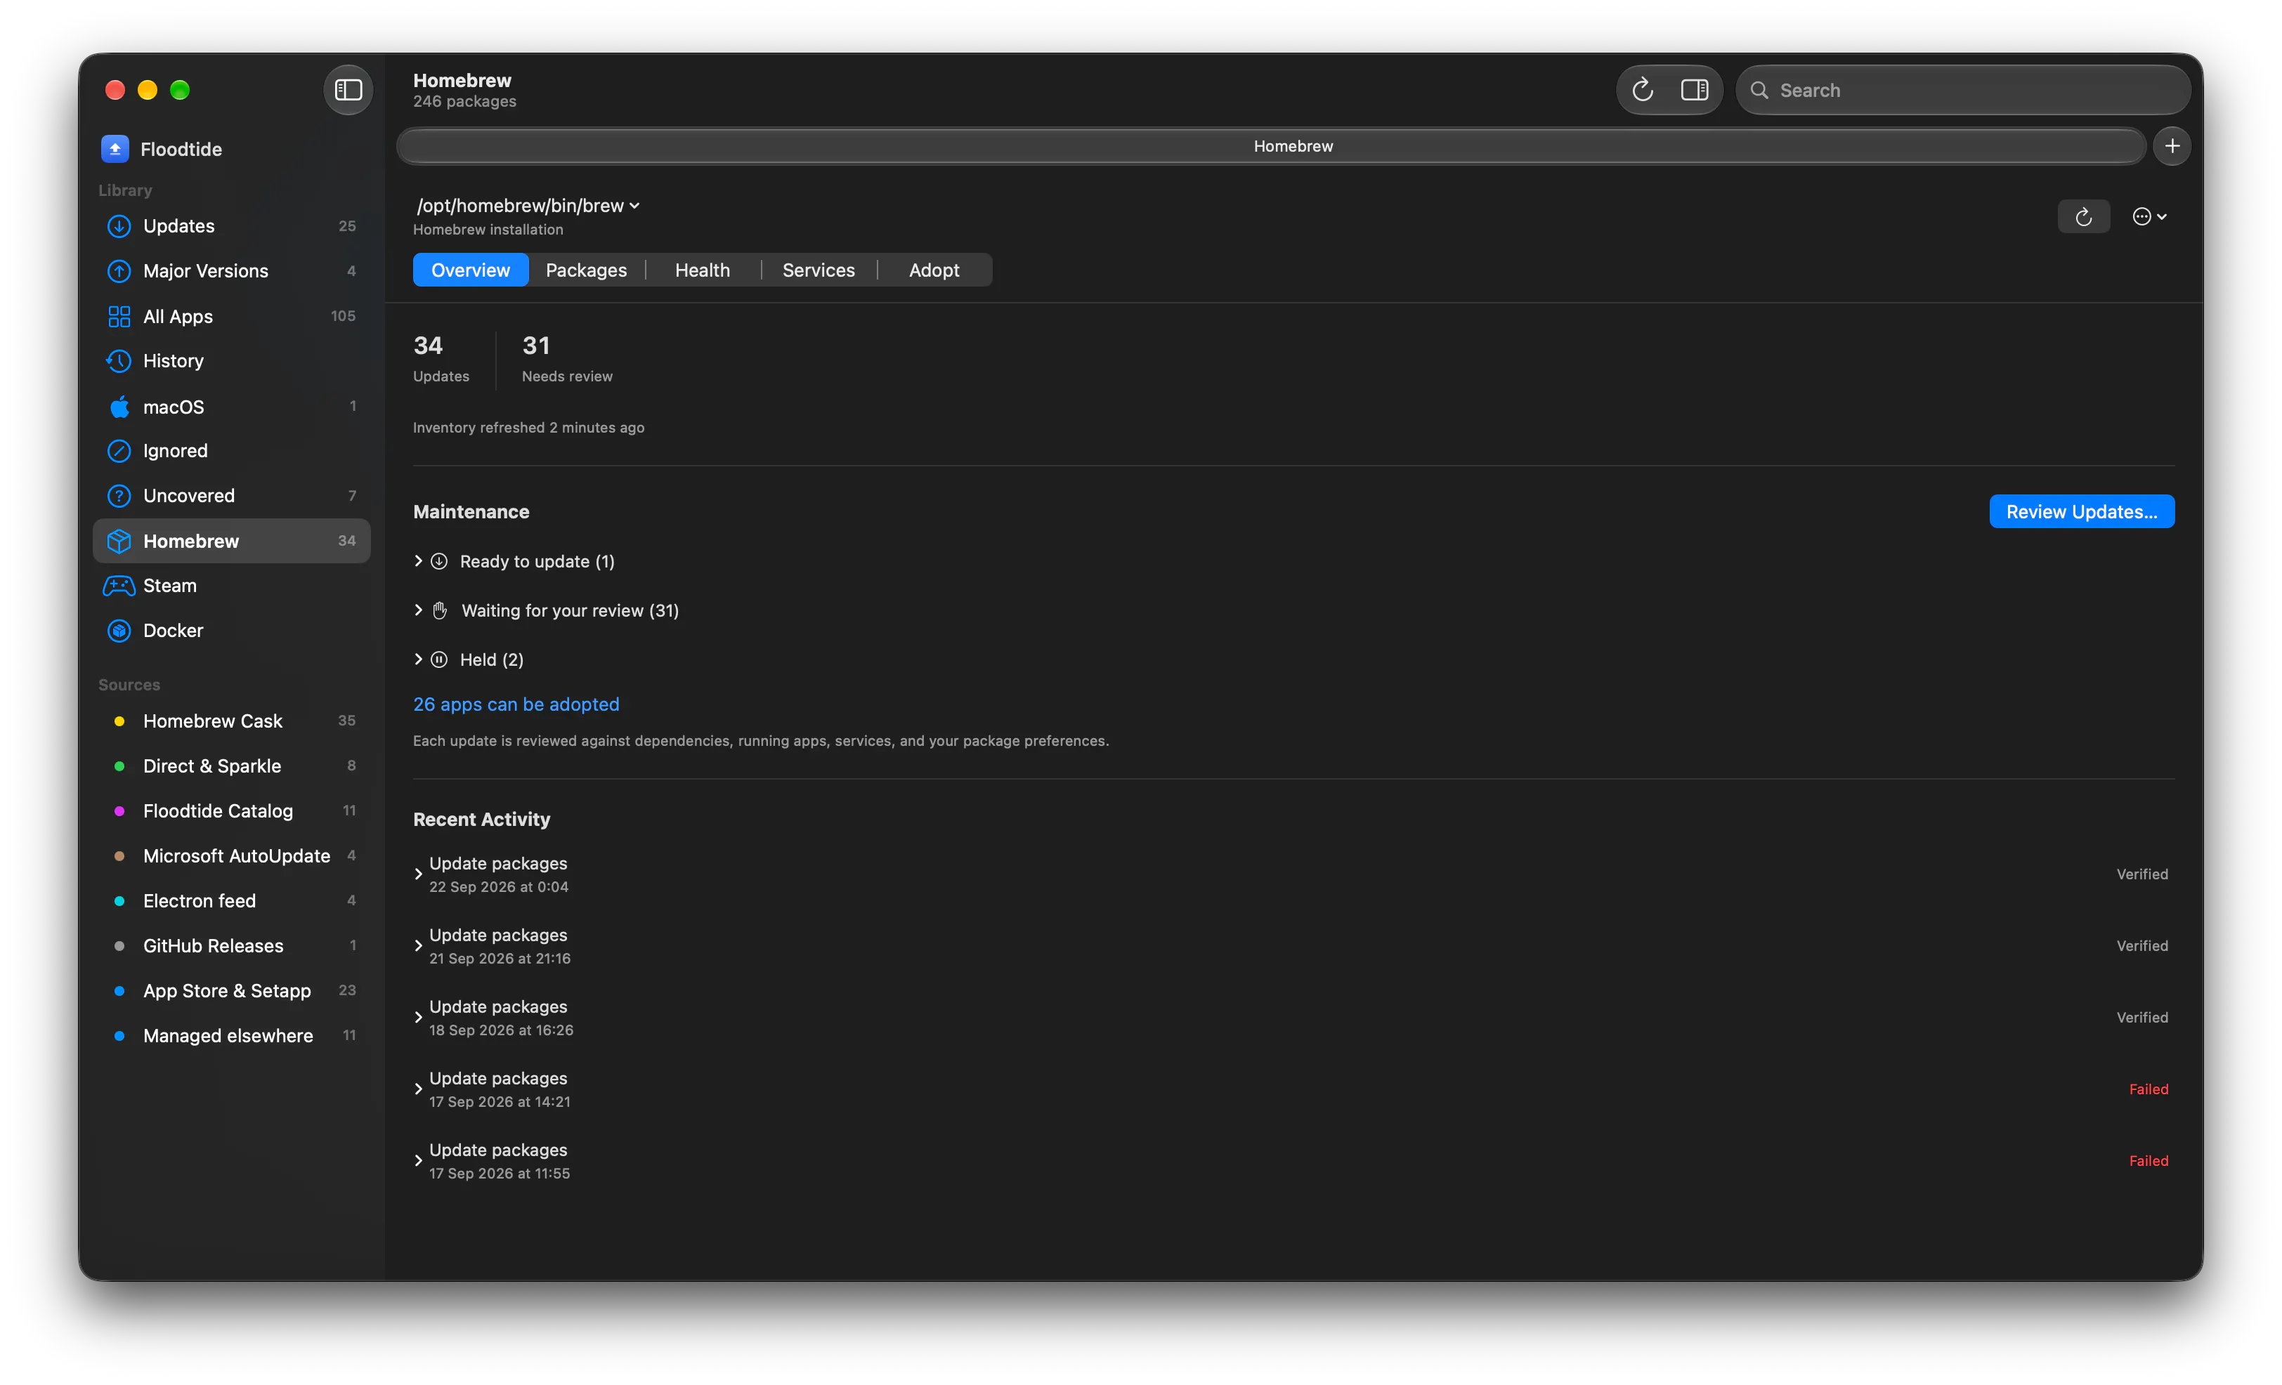Select App Store & Setapp source
Image resolution: width=2282 pixels, height=1385 pixels.
pyautogui.click(x=232, y=990)
